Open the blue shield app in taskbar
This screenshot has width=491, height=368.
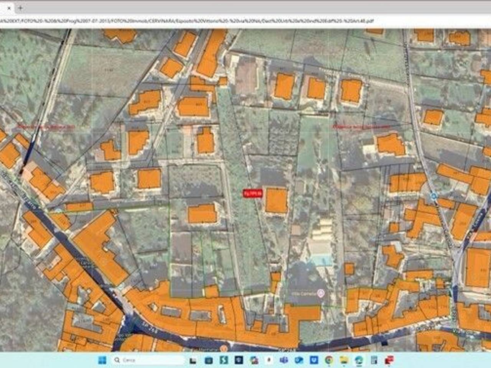(x=314, y=360)
